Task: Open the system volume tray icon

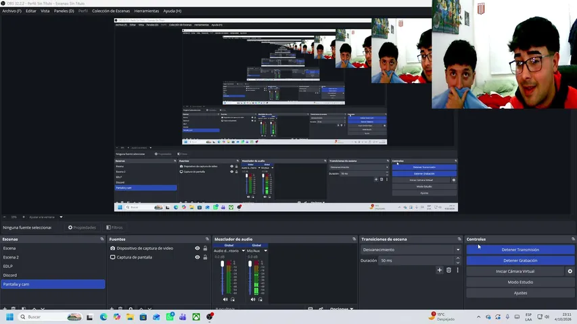Action: pyautogui.click(x=547, y=317)
